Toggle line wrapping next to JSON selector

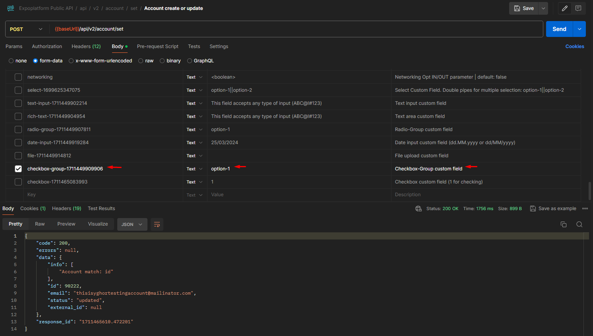[157, 224]
